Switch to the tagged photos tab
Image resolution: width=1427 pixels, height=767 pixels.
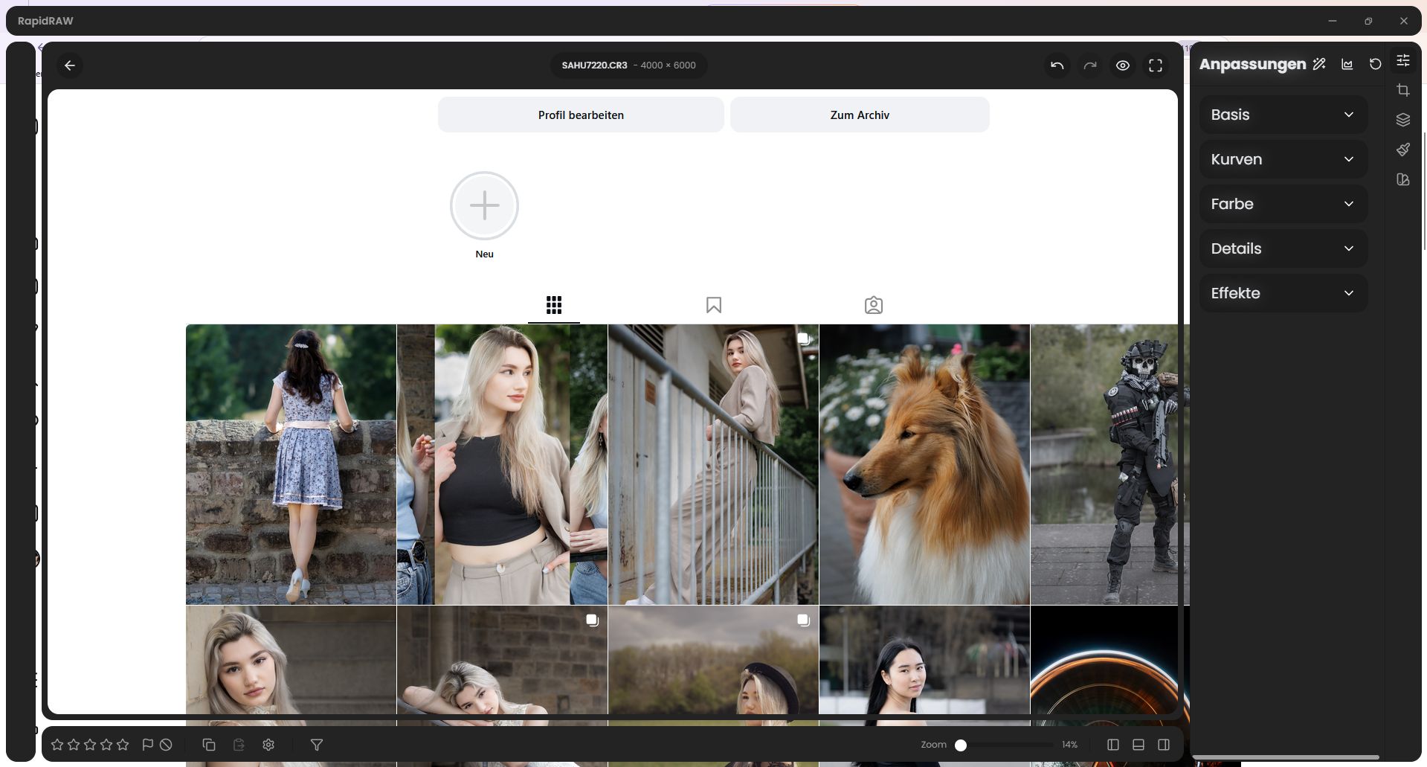coord(874,305)
